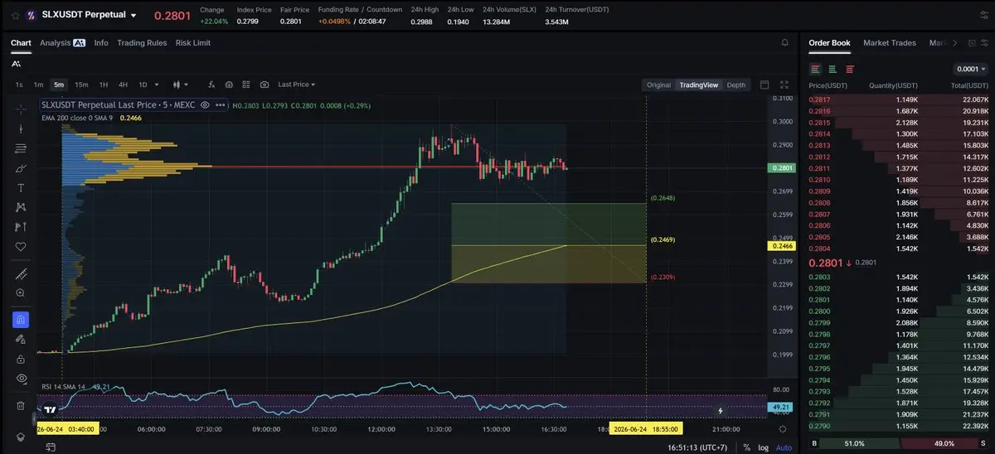Switch to the Market Trades tab
Viewport: 995px width, 454px height.
pyautogui.click(x=890, y=42)
